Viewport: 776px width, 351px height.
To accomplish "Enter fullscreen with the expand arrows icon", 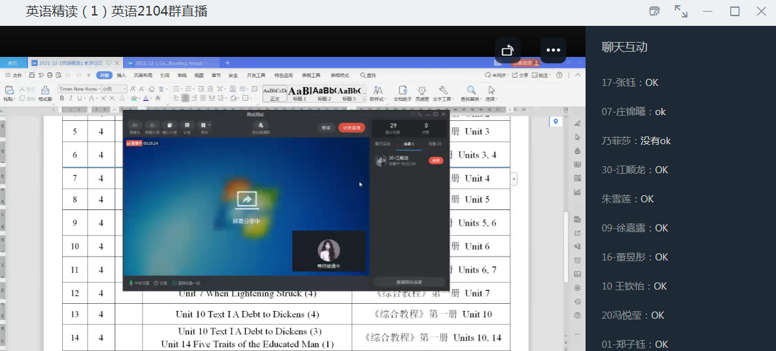I will pos(681,12).
